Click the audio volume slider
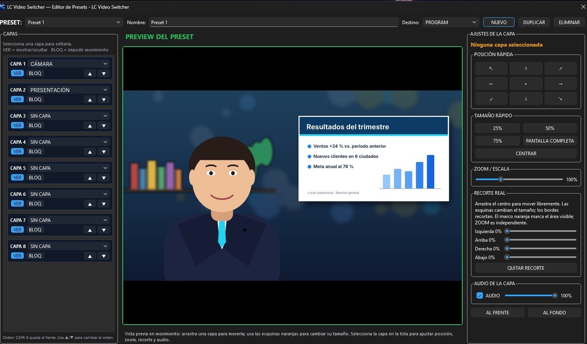Screen dimensions: 587x344 531,295
